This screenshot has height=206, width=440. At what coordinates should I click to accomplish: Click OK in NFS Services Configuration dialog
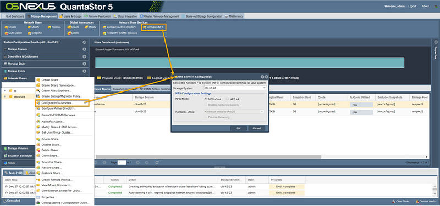tap(239, 128)
